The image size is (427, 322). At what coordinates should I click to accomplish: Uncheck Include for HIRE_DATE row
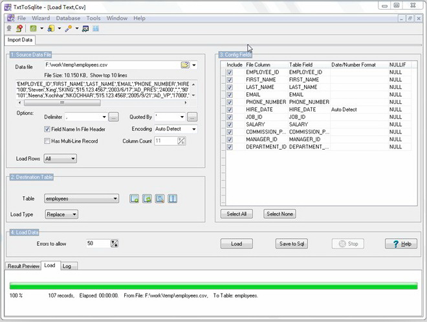click(230, 110)
